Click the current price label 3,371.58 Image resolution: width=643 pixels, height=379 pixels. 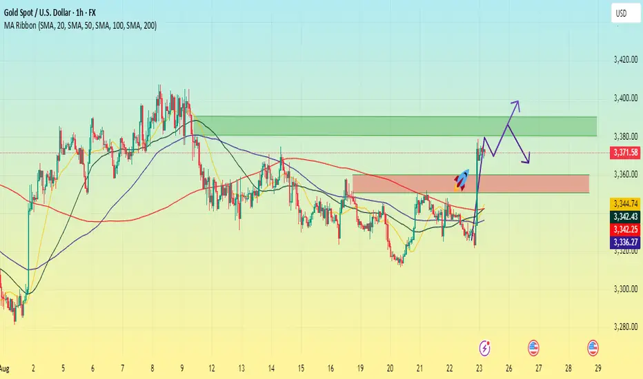pos(625,153)
